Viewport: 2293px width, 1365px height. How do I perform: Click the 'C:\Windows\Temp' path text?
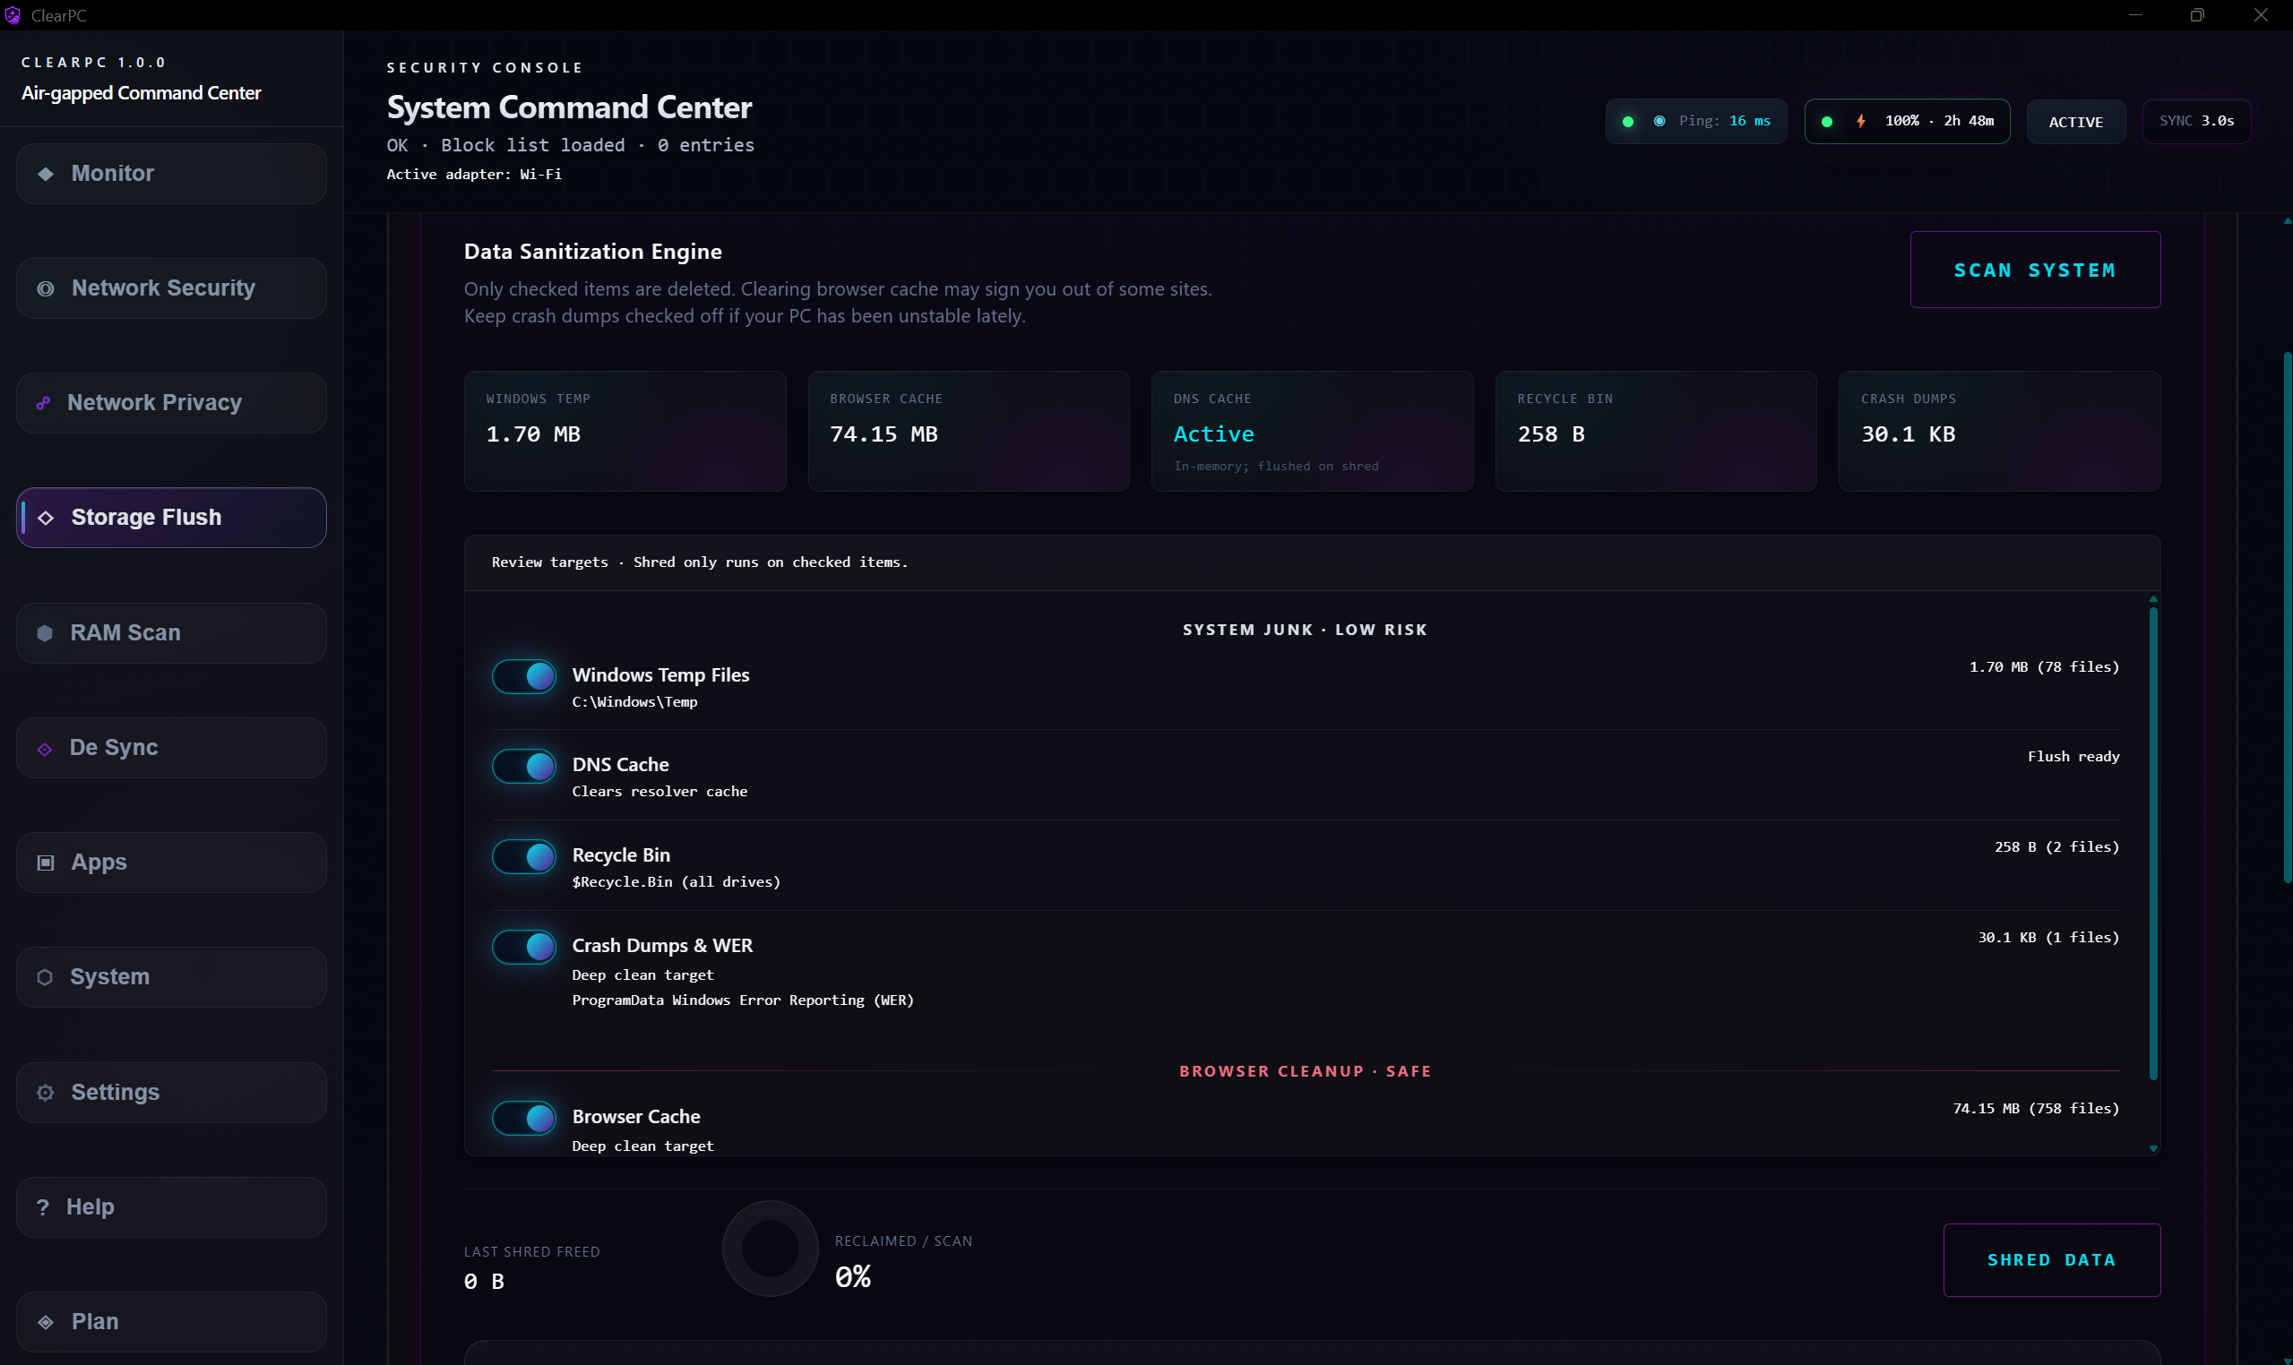click(635, 702)
